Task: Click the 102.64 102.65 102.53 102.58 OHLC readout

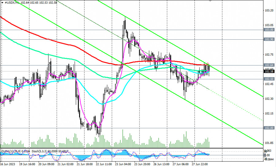Action: tap(39, 3)
